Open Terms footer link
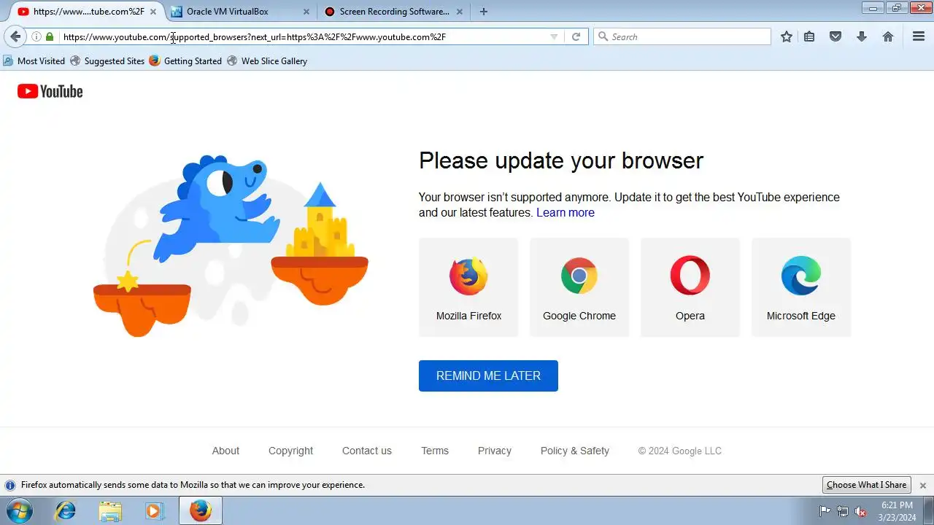 (435, 451)
